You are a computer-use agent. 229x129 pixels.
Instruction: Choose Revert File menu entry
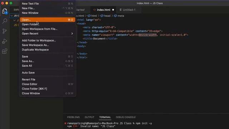click(x=48, y=80)
